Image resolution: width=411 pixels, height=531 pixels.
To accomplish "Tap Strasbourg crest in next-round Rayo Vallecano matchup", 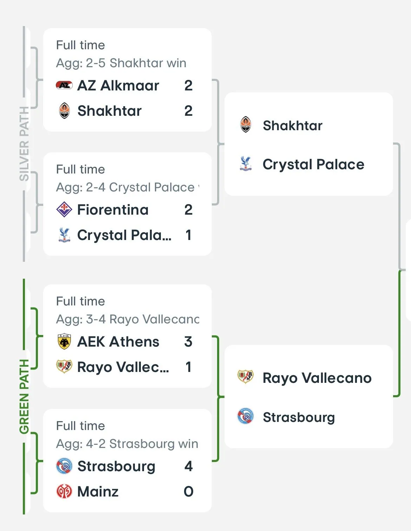I will click(x=246, y=417).
